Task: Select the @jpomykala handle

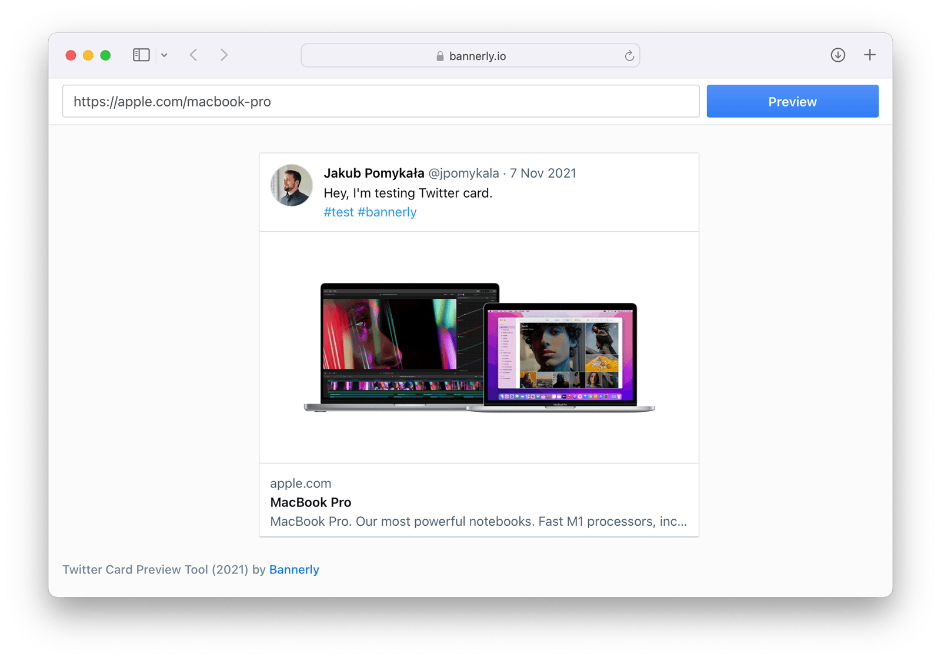Action: click(464, 173)
